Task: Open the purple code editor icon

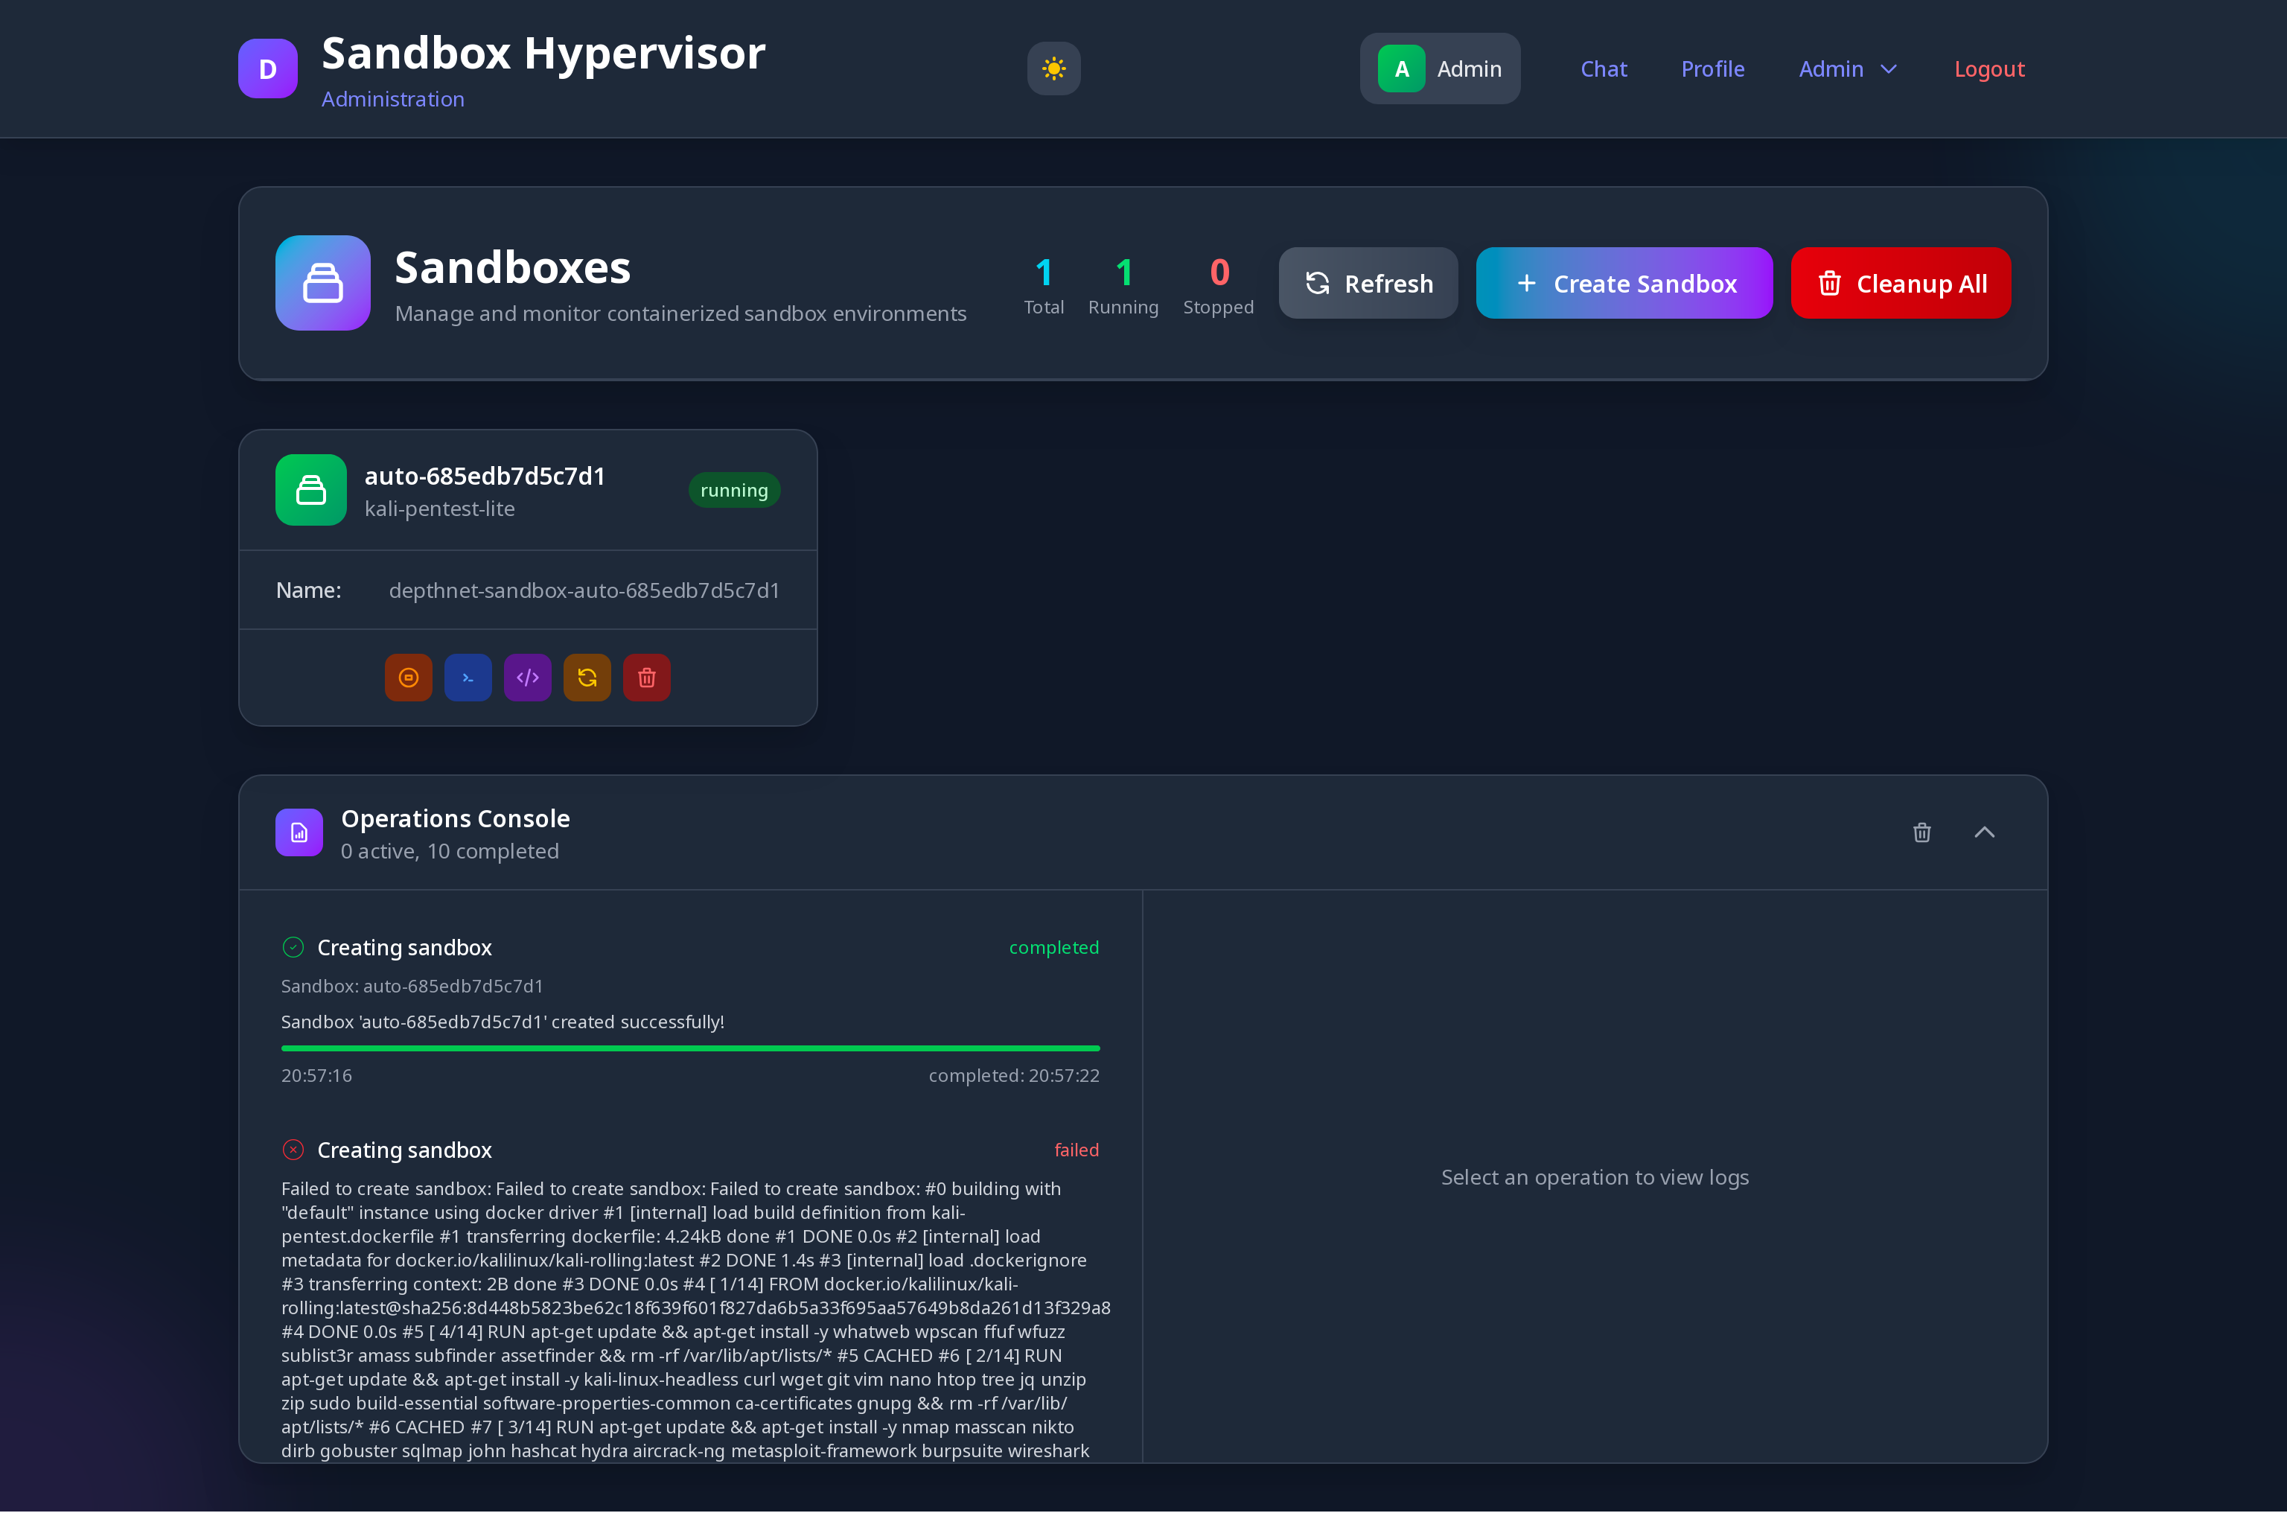Action: pos(528,678)
